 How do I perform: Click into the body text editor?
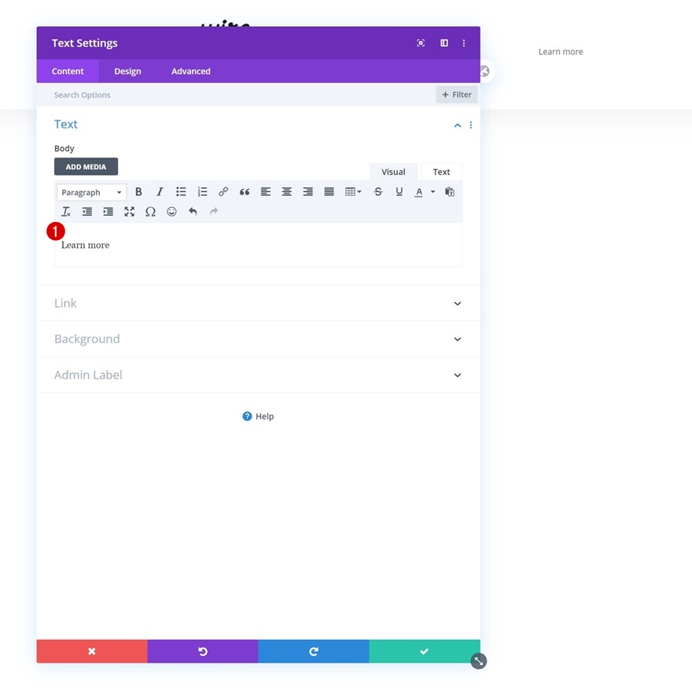(258, 245)
